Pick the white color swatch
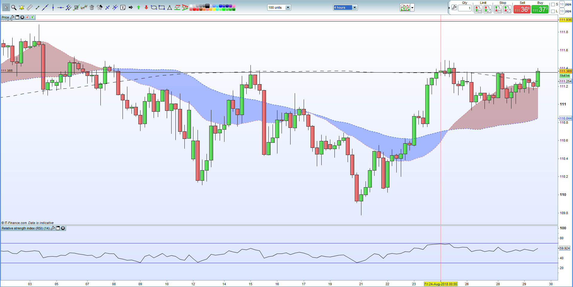Image resolution: width=573 pixels, height=287 pixels. pyautogui.click(x=191, y=6)
